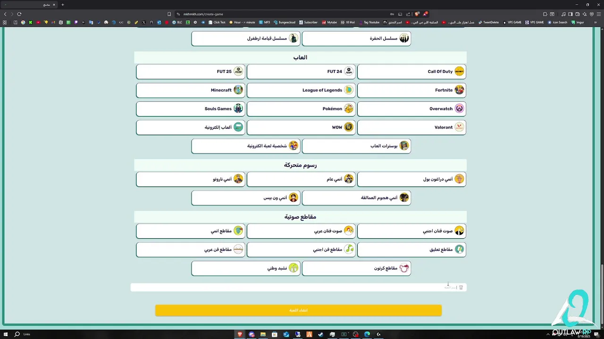Click the Souls Games icon
The height and width of the screenshot is (339, 604).
[x=238, y=109]
